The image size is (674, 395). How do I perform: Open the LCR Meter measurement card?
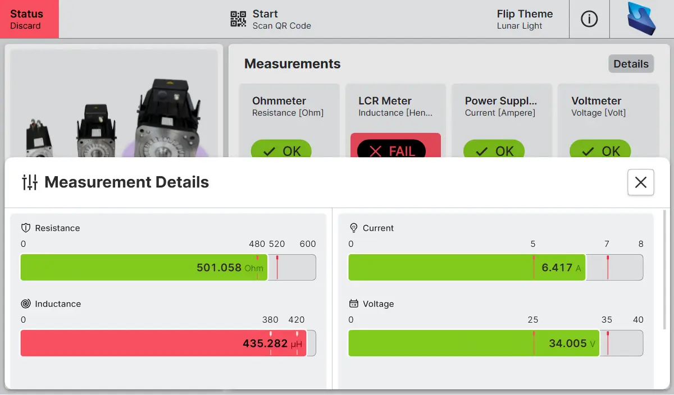(x=395, y=107)
